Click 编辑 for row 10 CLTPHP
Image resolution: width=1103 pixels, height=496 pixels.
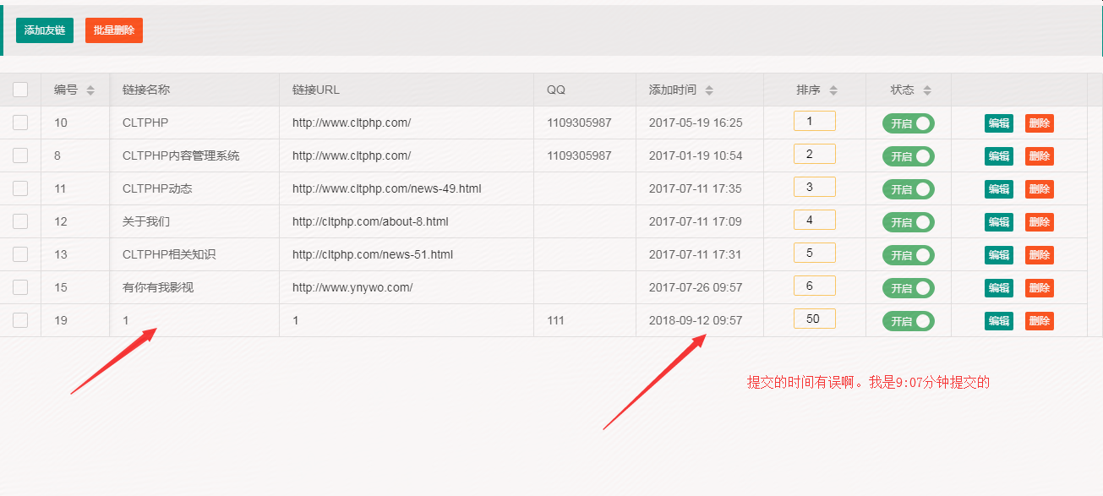click(999, 123)
